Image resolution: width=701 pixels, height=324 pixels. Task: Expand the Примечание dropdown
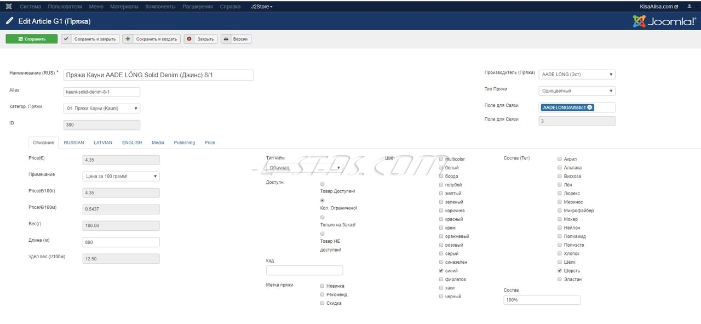click(x=121, y=177)
